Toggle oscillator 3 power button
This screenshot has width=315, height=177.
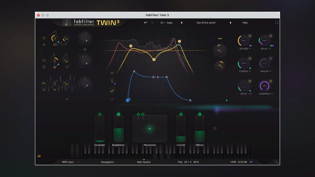click(x=44, y=90)
